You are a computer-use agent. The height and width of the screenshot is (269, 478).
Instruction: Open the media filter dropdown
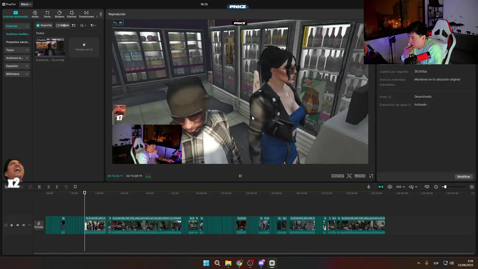[x=93, y=25]
